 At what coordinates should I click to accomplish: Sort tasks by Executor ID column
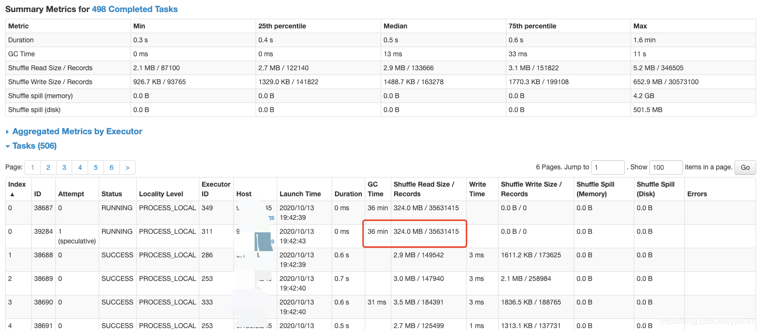click(216, 189)
